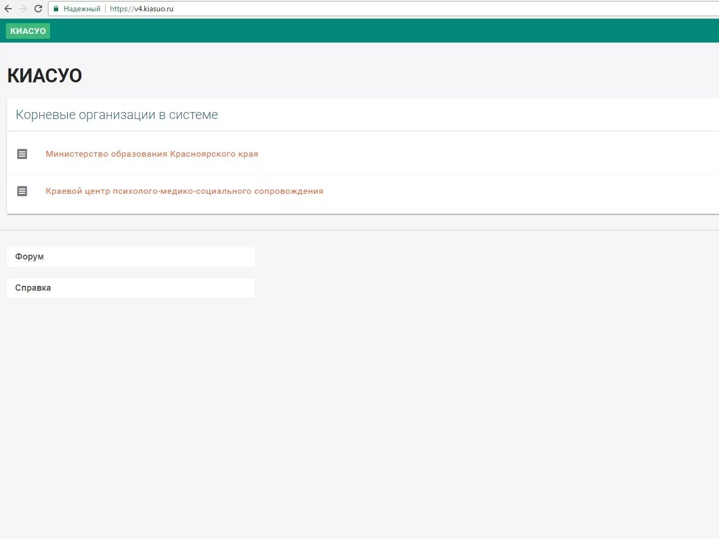The image size is (719, 539).
Task: Open Краевой центр психолого-медико-социального сопровождения link
Action: pos(184,191)
